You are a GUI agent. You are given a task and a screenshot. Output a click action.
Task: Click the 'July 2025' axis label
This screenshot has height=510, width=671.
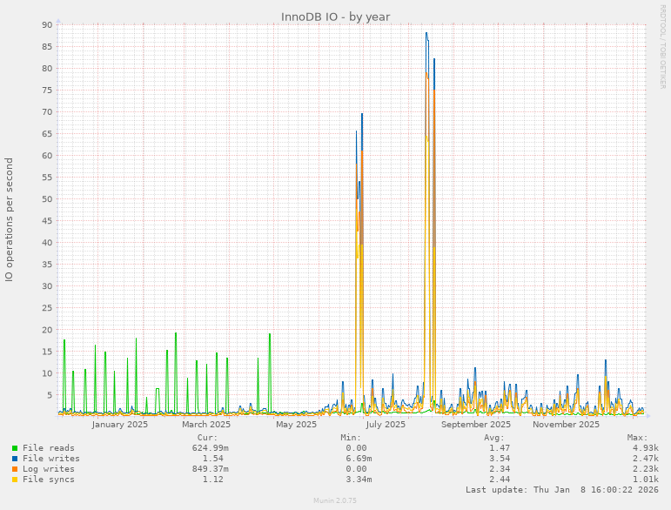pos(386,425)
